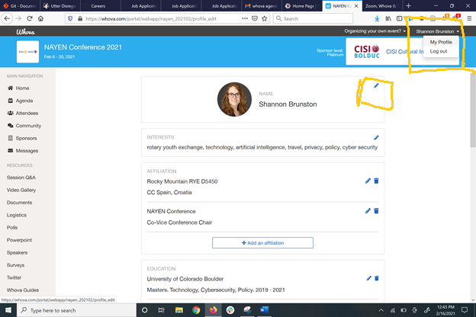Click Add an affiliation button
Image resolution: width=476 pixels, height=317 pixels.
(262, 242)
